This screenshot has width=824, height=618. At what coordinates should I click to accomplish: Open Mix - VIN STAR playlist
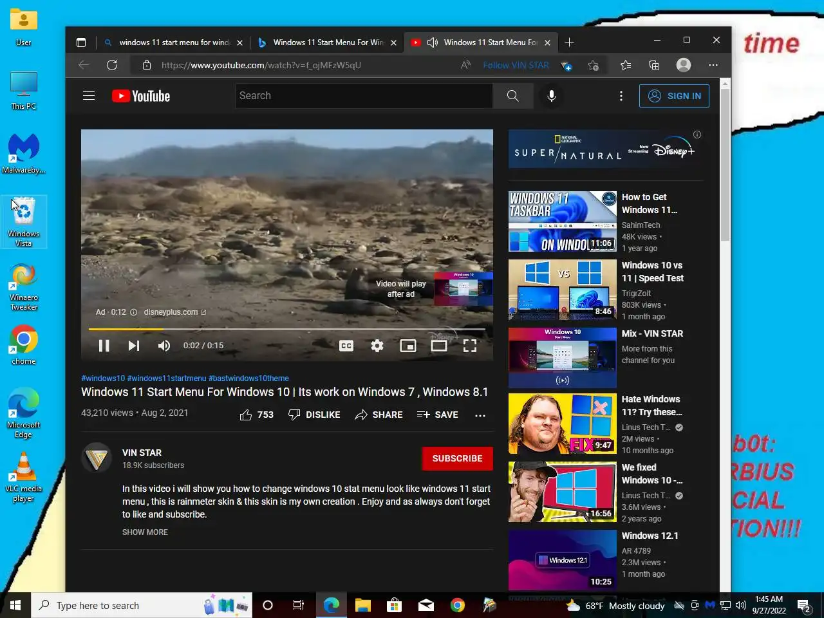click(x=563, y=358)
